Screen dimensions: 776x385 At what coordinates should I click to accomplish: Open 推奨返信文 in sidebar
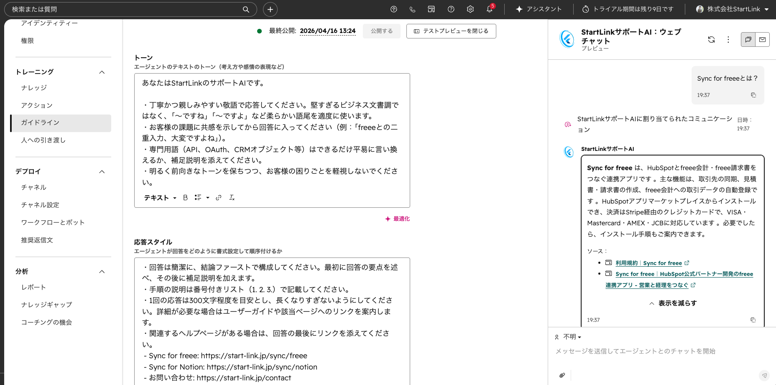click(x=37, y=240)
